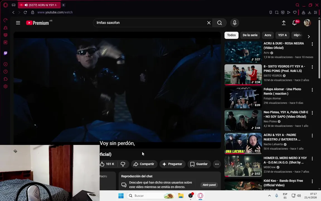The height and width of the screenshot is (201, 321).
Task: Open Neo Pistea NO SOY SAPO title
Action: tap(286, 114)
